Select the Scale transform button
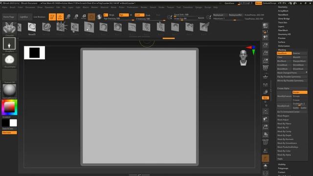Screen dimensions: 313x176 pos(76,17)
